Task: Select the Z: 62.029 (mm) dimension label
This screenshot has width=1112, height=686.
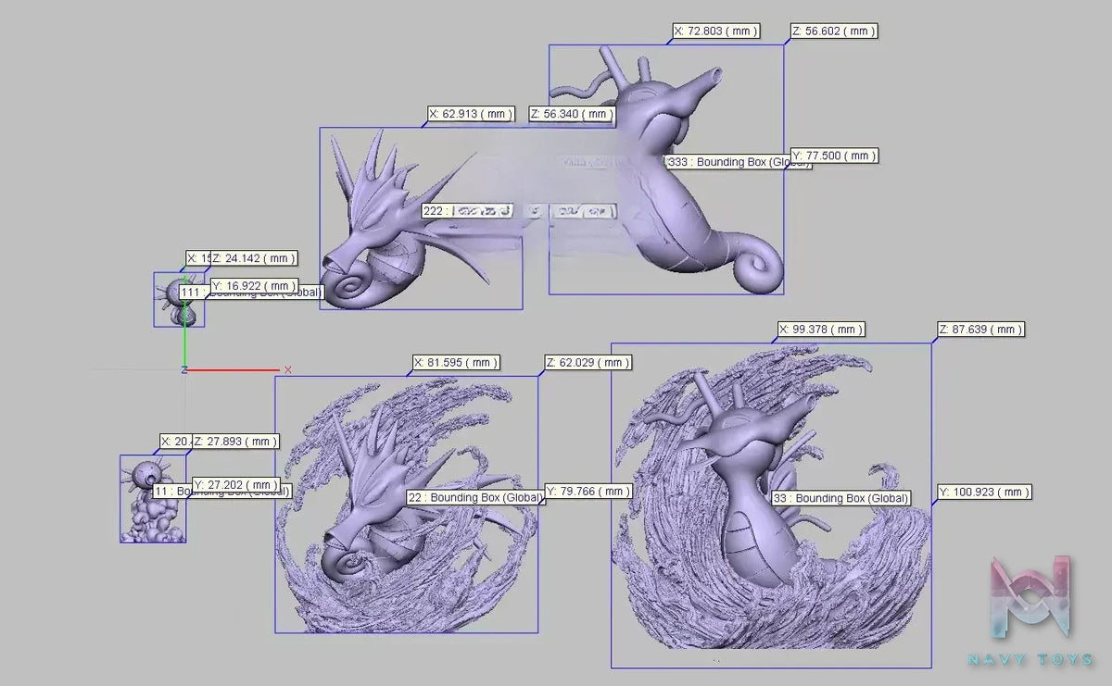Action: pos(588,362)
